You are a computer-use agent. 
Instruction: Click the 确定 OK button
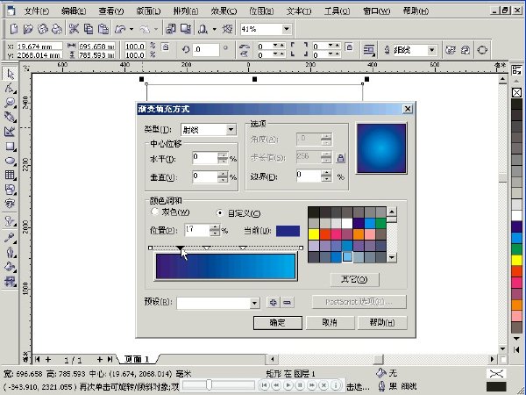[278, 323]
